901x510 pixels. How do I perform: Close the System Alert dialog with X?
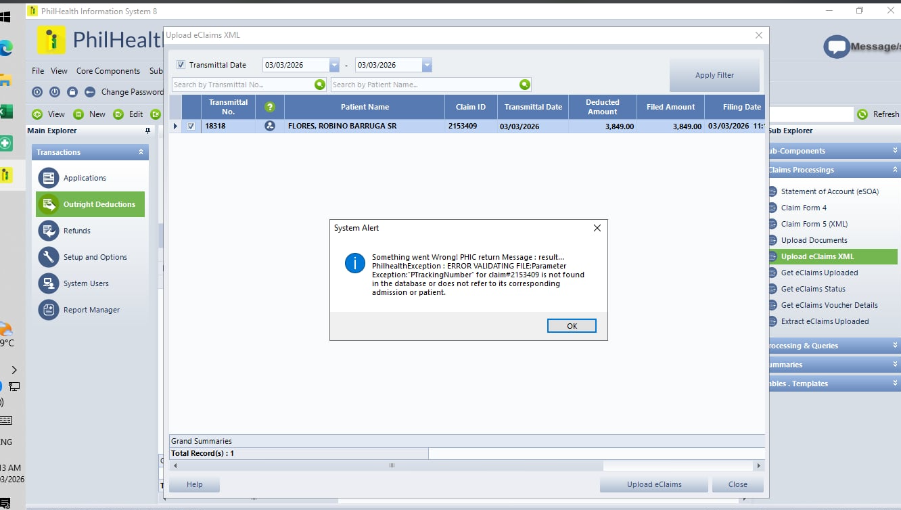point(597,229)
